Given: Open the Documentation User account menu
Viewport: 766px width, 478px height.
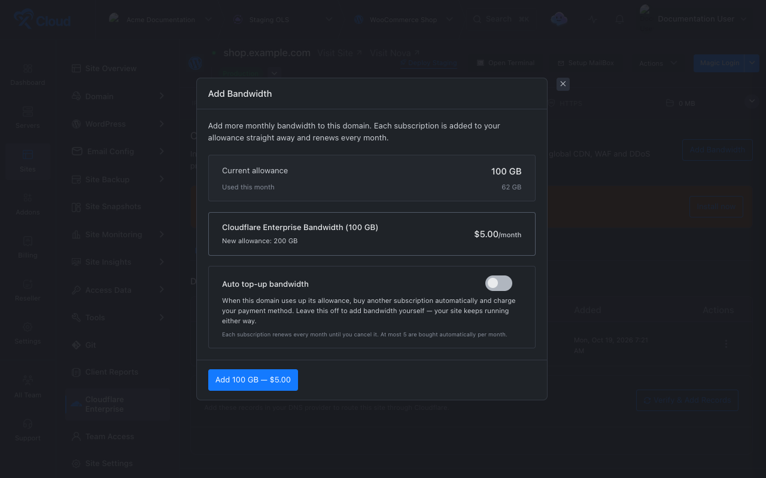Looking at the screenshot, I should [x=702, y=19].
